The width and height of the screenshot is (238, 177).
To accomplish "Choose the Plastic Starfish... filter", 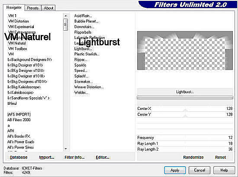I will [x=87, y=54].
